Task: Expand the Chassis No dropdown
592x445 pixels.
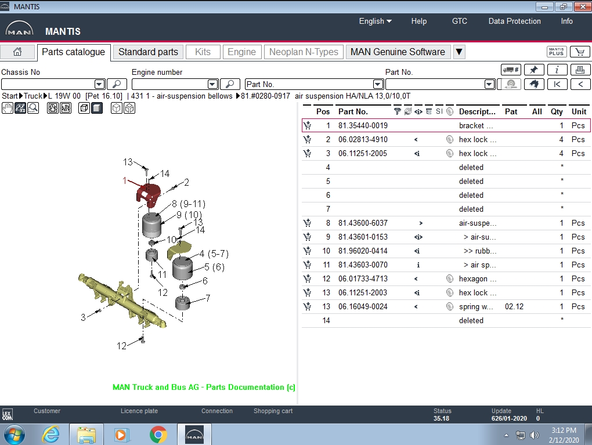Action: click(99, 84)
